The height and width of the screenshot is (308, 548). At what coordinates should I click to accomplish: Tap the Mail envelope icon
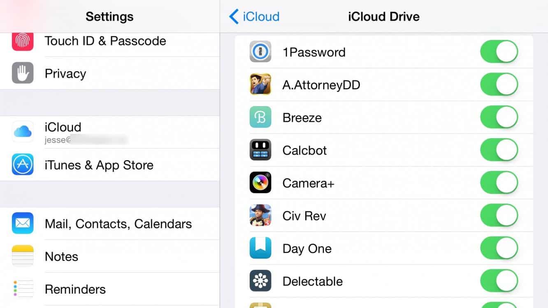23,223
